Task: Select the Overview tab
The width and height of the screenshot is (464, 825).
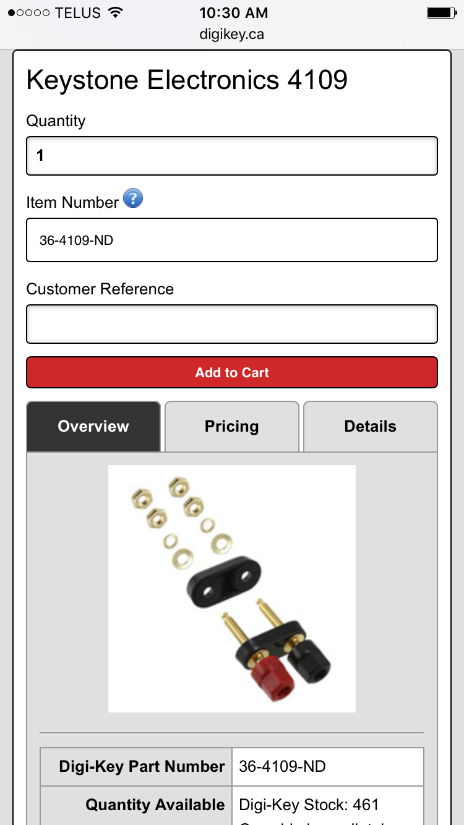Action: point(93,426)
